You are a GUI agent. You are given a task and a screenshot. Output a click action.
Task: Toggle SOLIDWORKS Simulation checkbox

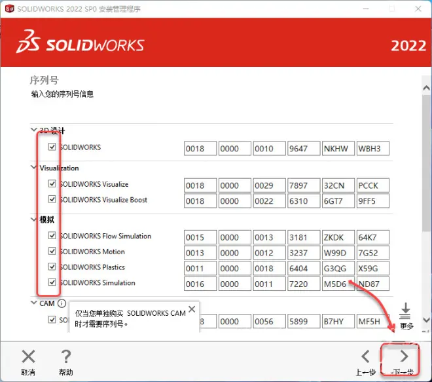[x=52, y=282]
